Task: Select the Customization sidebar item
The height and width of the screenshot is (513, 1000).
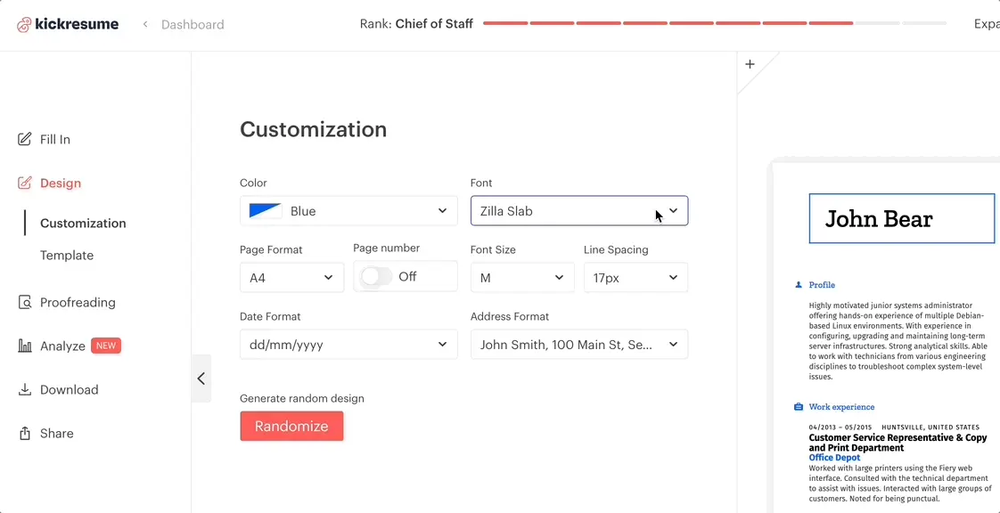Action: pyautogui.click(x=83, y=223)
